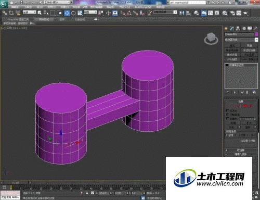Toggle Window/Crossing selection mode

point(59,13)
